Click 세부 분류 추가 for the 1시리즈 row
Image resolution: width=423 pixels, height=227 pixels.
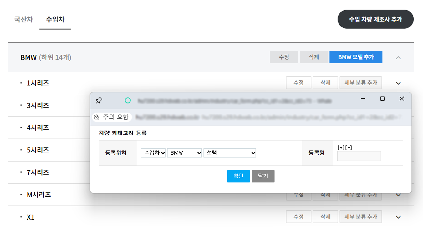[361, 83]
